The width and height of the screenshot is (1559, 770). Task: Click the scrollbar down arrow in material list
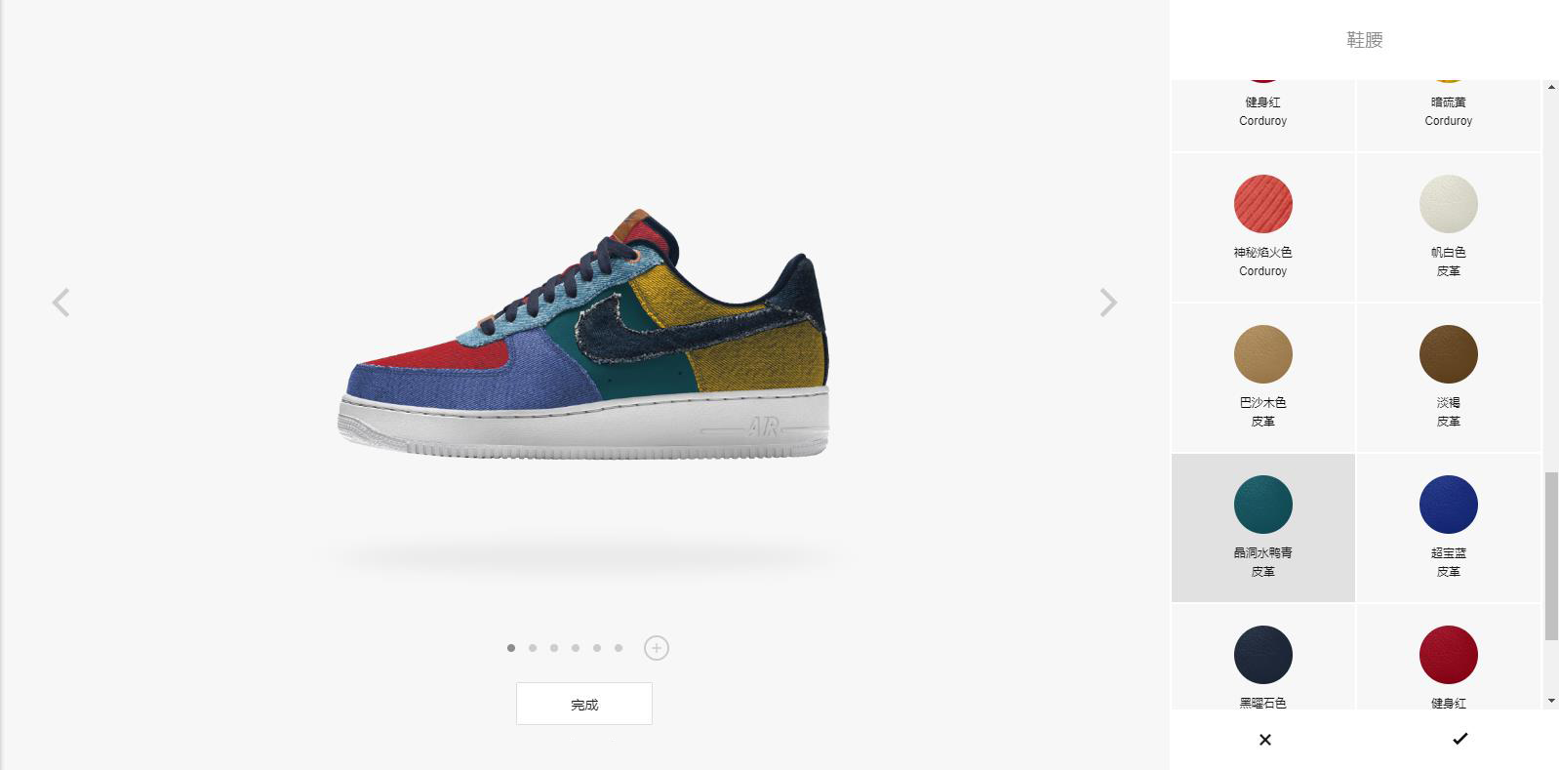1551,701
